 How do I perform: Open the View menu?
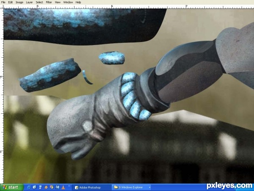(x=58, y=2)
